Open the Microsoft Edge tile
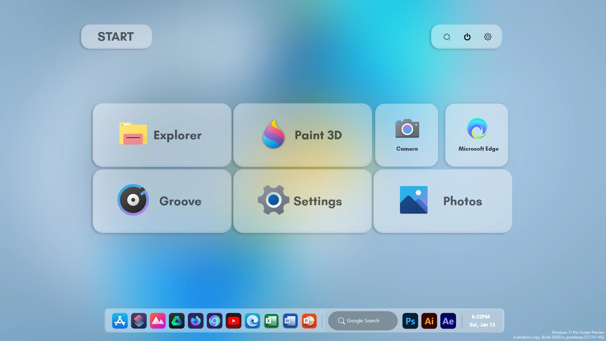 477,135
